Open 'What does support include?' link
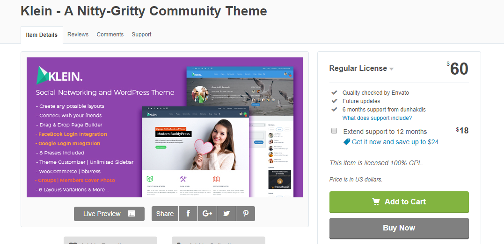This screenshot has width=504, height=244. point(377,118)
